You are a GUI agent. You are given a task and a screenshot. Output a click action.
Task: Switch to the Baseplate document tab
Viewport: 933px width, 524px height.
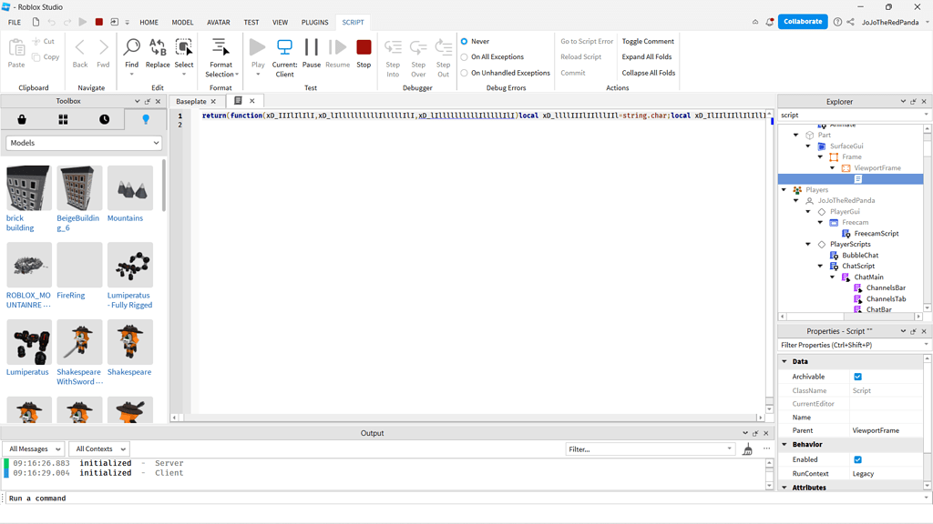click(x=191, y=102)
